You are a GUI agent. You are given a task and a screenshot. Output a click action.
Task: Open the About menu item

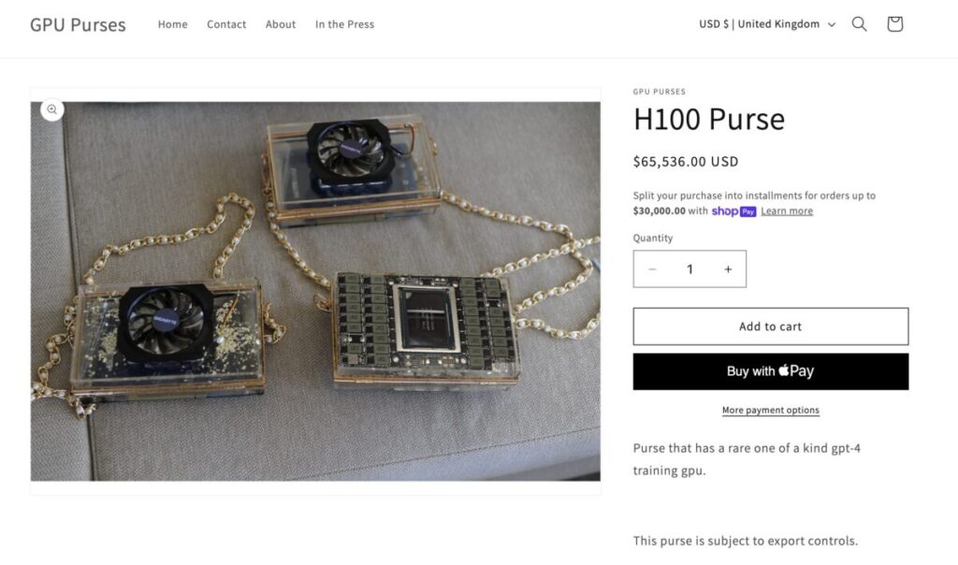tap(281, 24)
